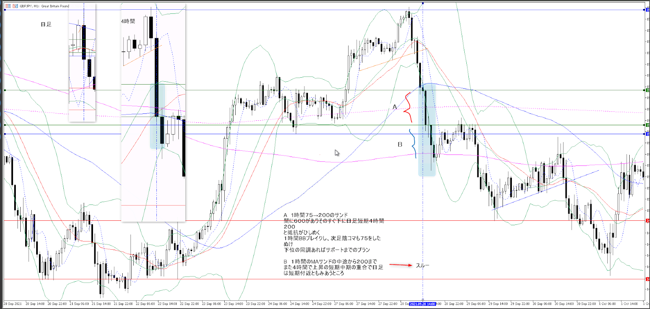Select the 4時間 label
This screenshot has height=309, width=650.
pos(128,21)
